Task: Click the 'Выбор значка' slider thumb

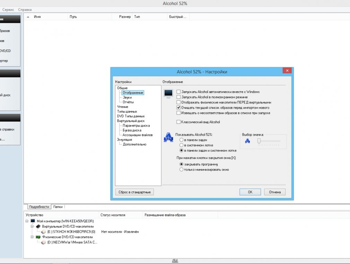Action: point(259,141)
